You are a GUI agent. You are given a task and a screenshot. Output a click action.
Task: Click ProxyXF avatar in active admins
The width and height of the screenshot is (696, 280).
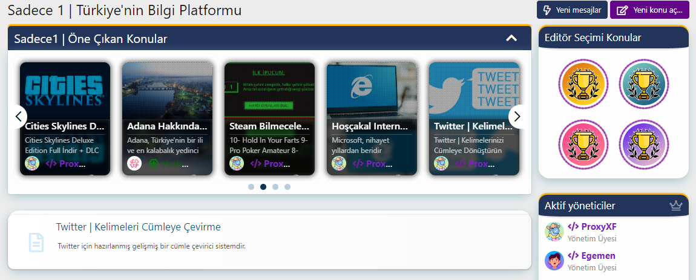pyautogui.click(x=554, y=232)
